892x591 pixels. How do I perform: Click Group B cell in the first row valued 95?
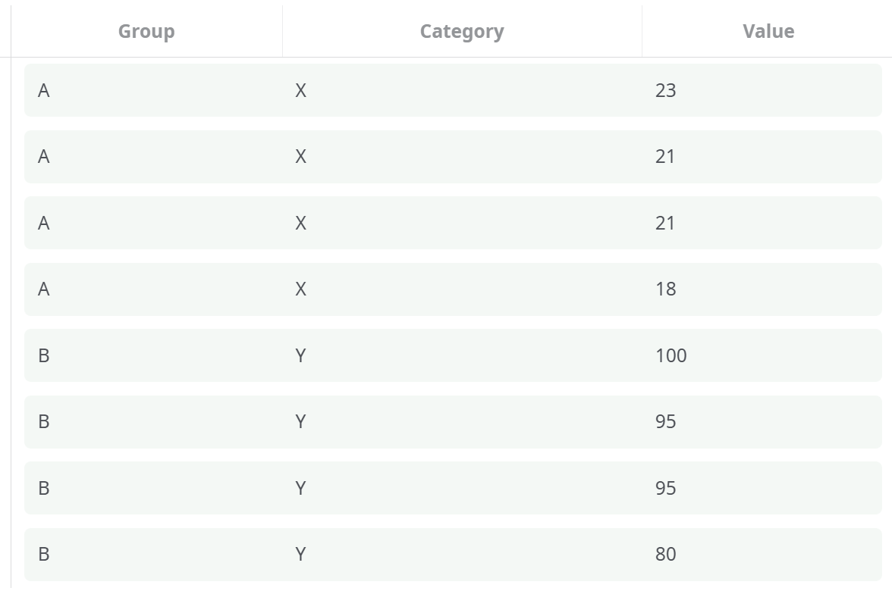click(44, 421)
